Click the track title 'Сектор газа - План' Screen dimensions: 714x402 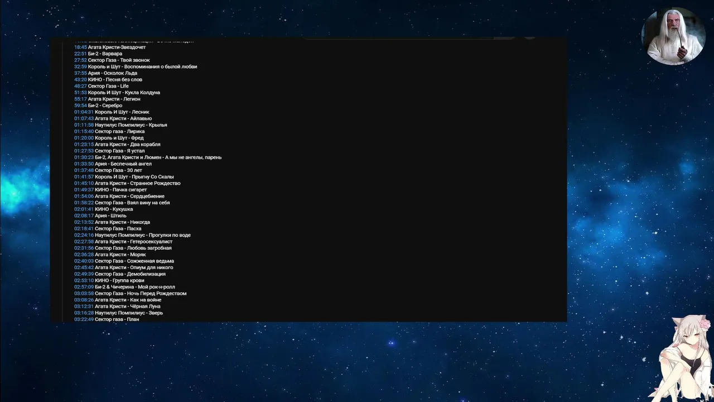click(117, 319)
